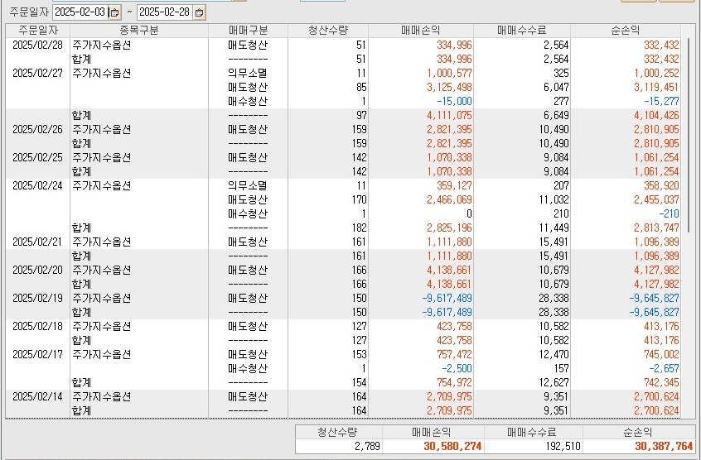701x460 pixels.
Task: Click the total 순손익 value 30,387,764
Action: pos(664,446)
